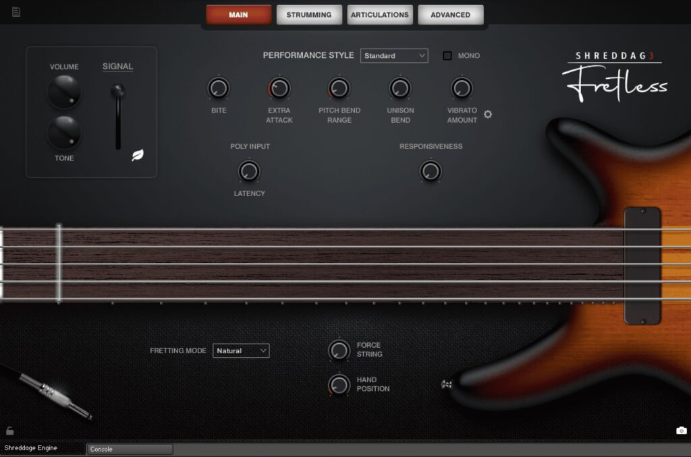Click the padlock icon at bottom left
This screenshot has height=457, width=691.
9,431
